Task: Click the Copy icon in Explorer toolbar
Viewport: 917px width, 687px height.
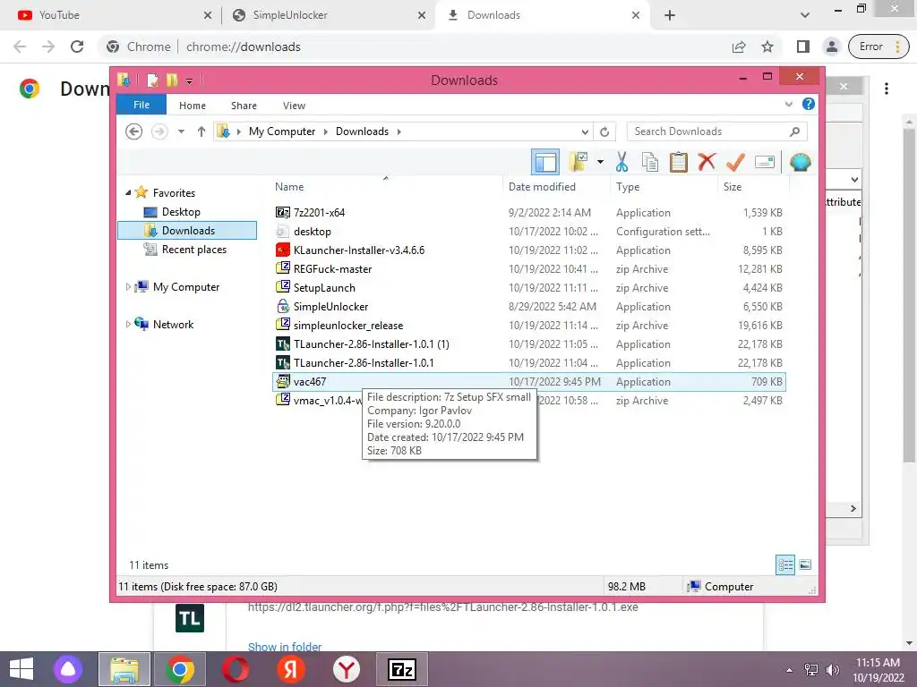Action: tap(650, 162)
